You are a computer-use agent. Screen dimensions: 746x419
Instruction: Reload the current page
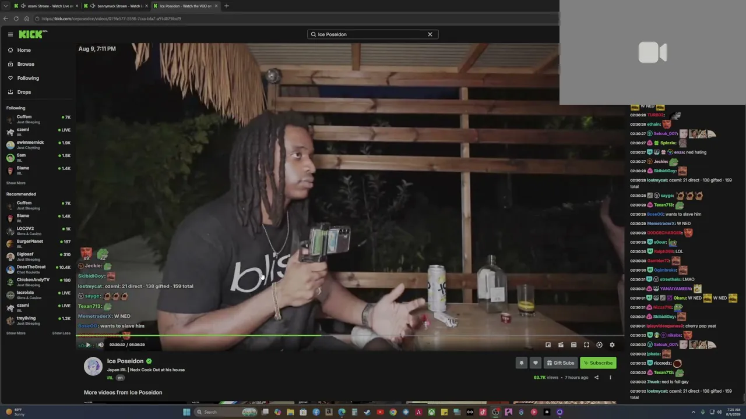(16, 19)
